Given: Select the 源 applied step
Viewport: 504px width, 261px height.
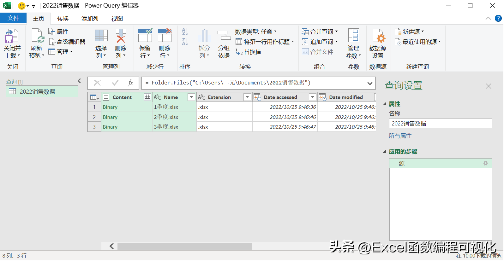Looking at the screenshot, I should [441, 163].
